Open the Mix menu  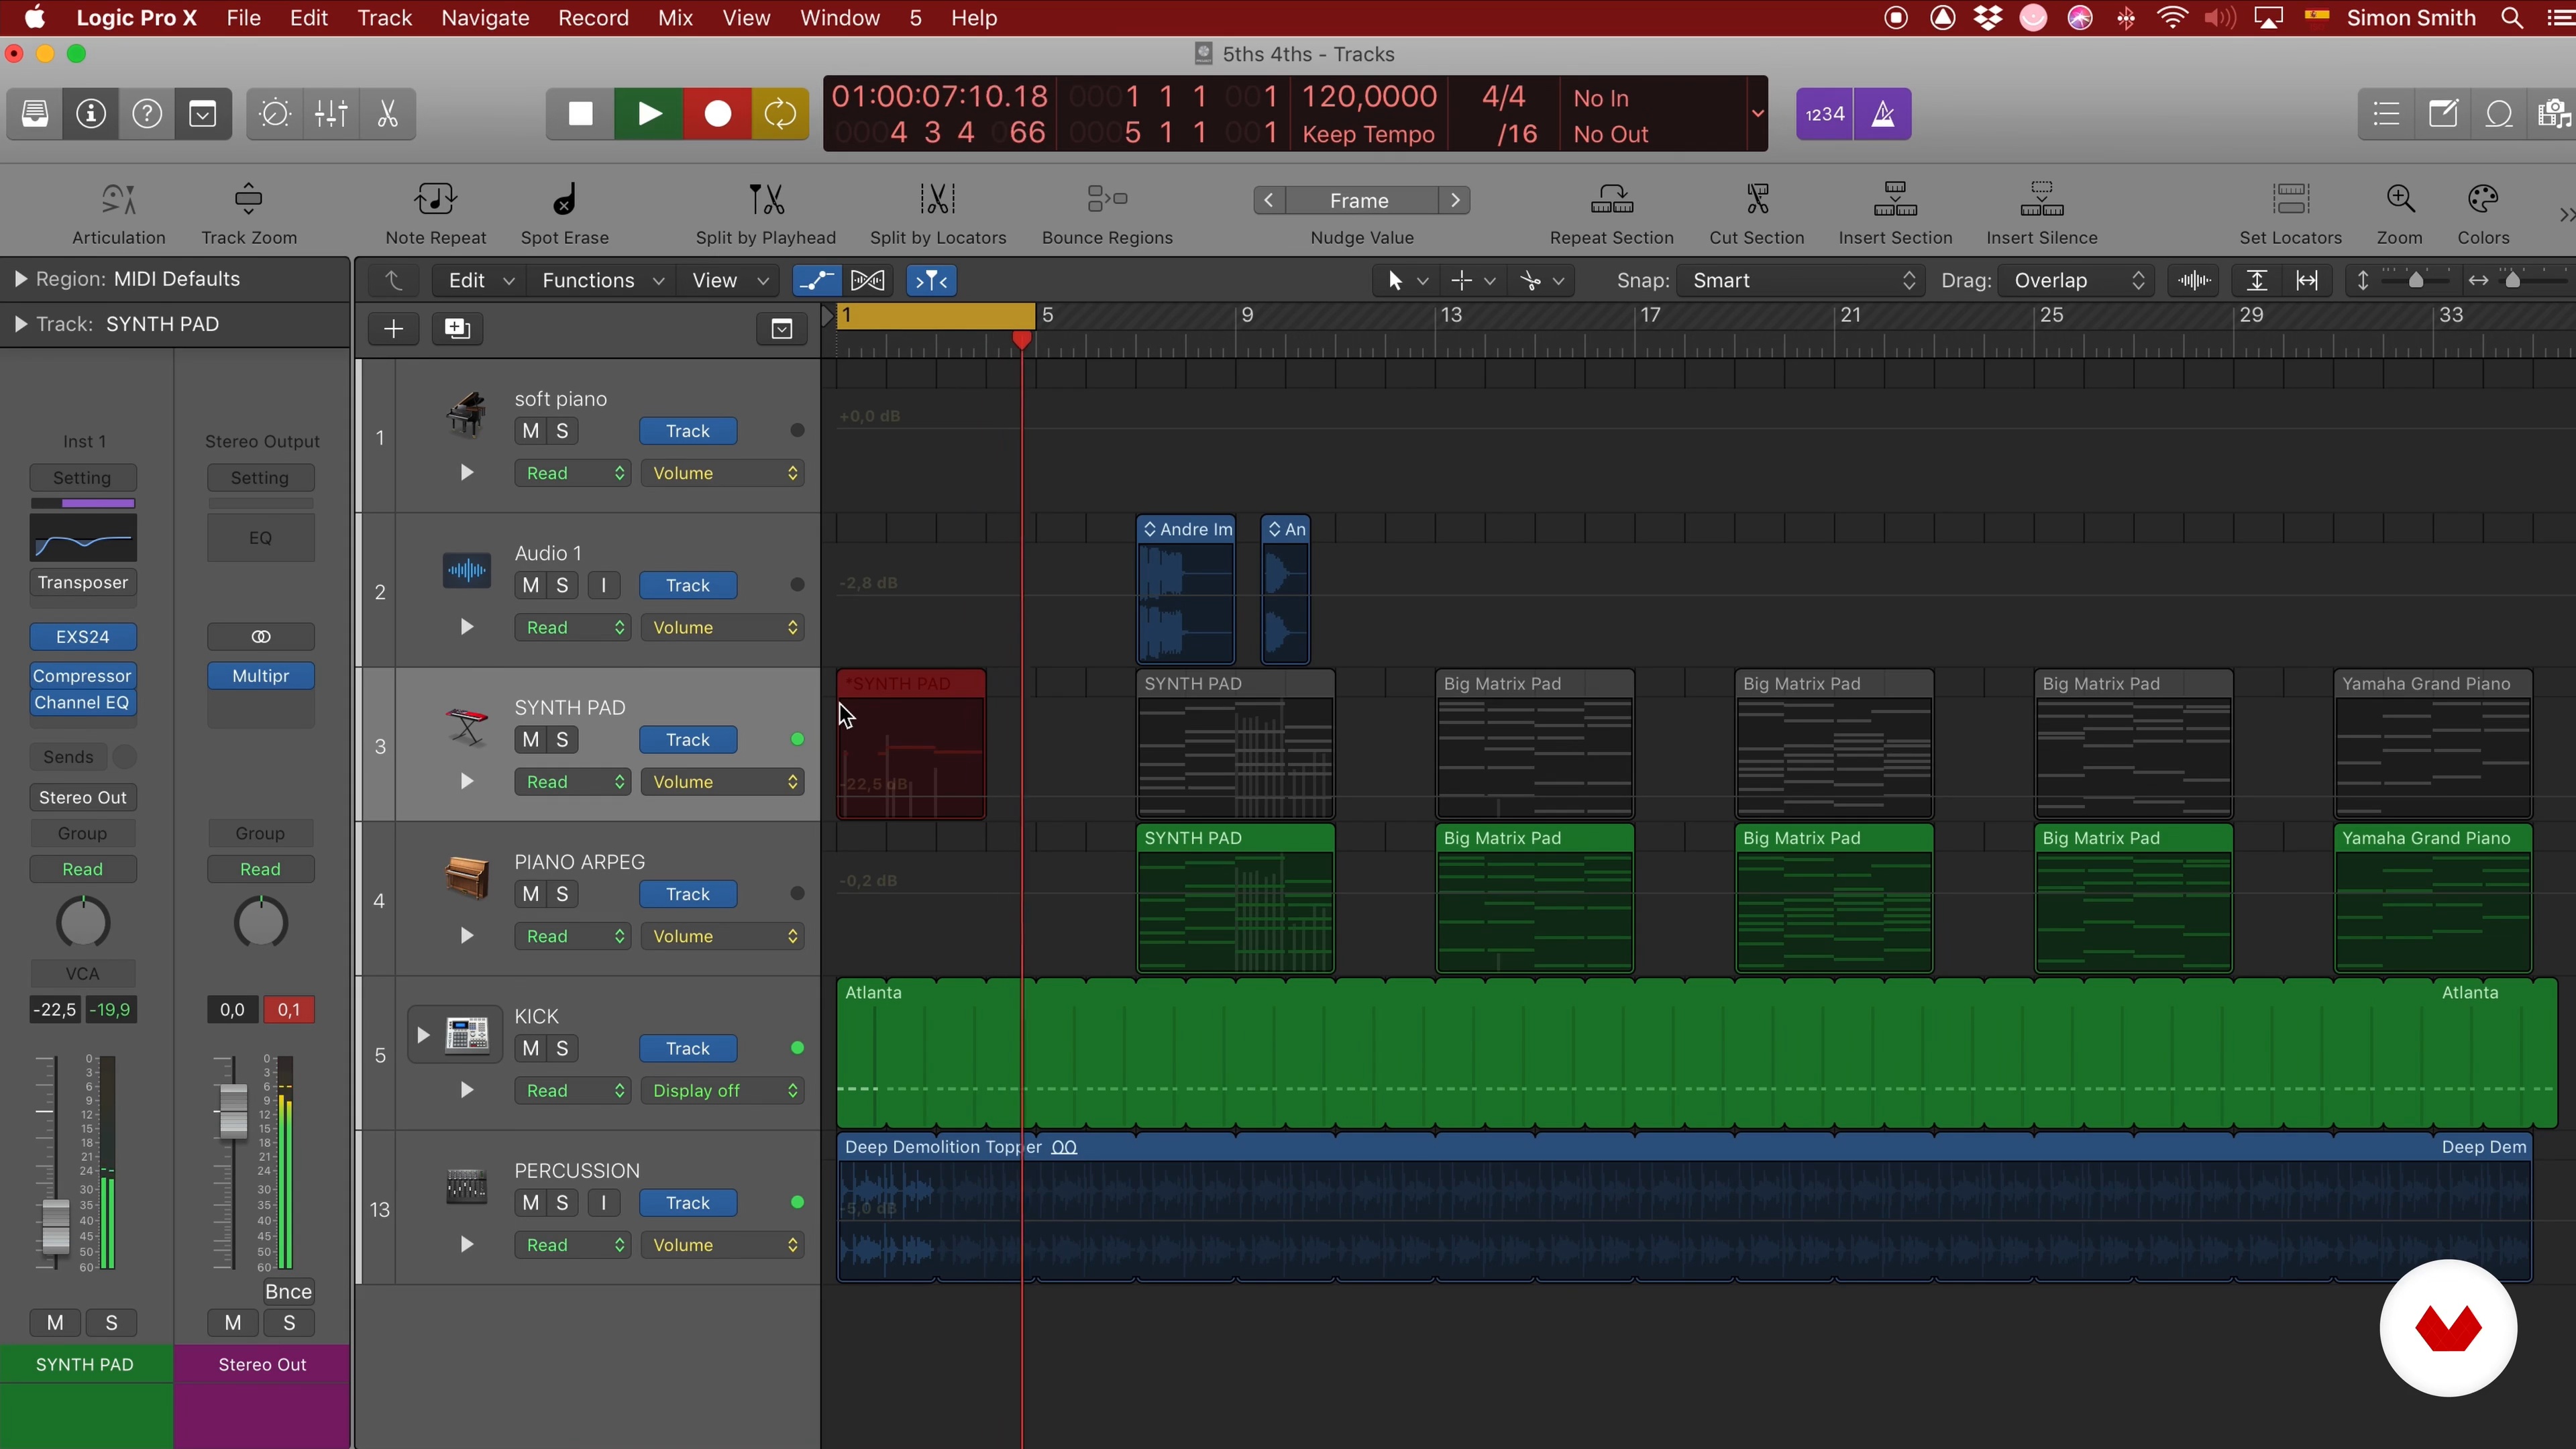pos(675,18)
